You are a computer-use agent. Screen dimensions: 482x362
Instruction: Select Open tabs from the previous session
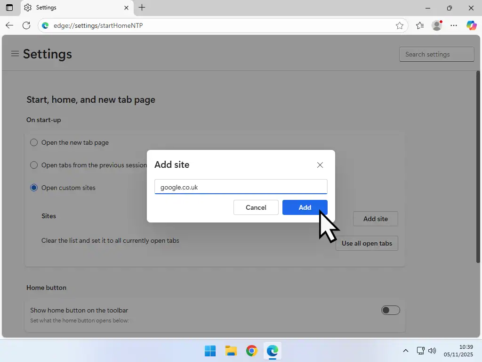[x=33, y=165]
